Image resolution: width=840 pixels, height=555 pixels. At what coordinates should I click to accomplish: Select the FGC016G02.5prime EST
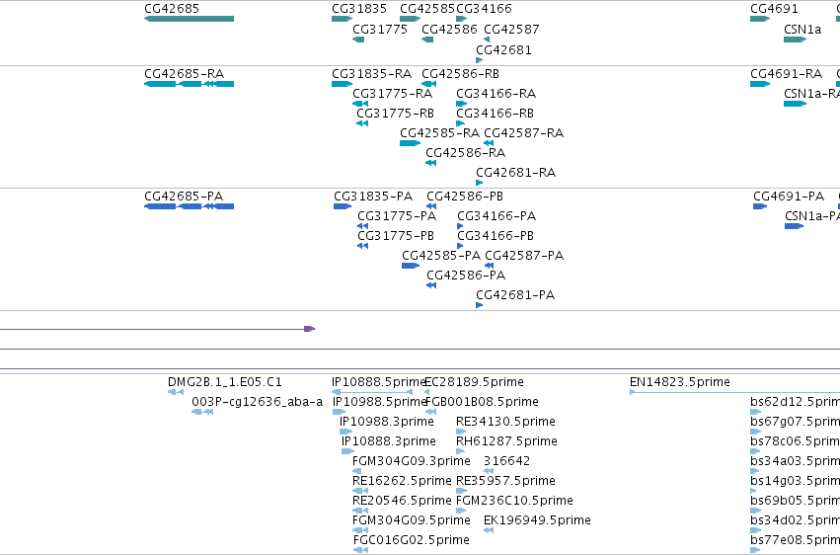pyautogui.click(x=360, y=551)
